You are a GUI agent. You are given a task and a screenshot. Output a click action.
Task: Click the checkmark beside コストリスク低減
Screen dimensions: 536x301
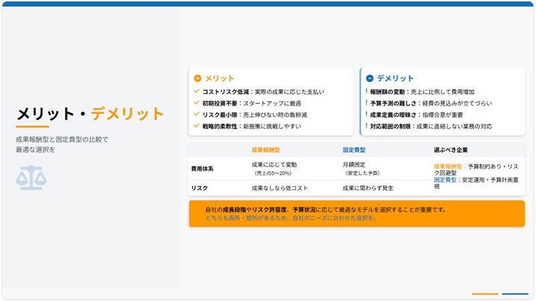[196, 91]
